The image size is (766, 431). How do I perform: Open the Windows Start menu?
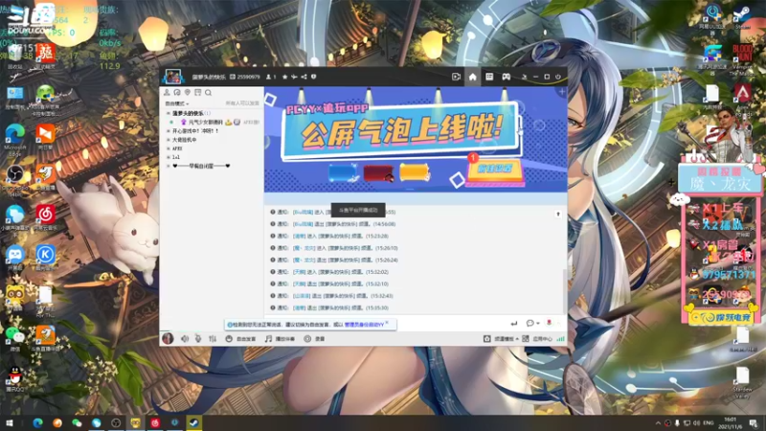[10, 423]
